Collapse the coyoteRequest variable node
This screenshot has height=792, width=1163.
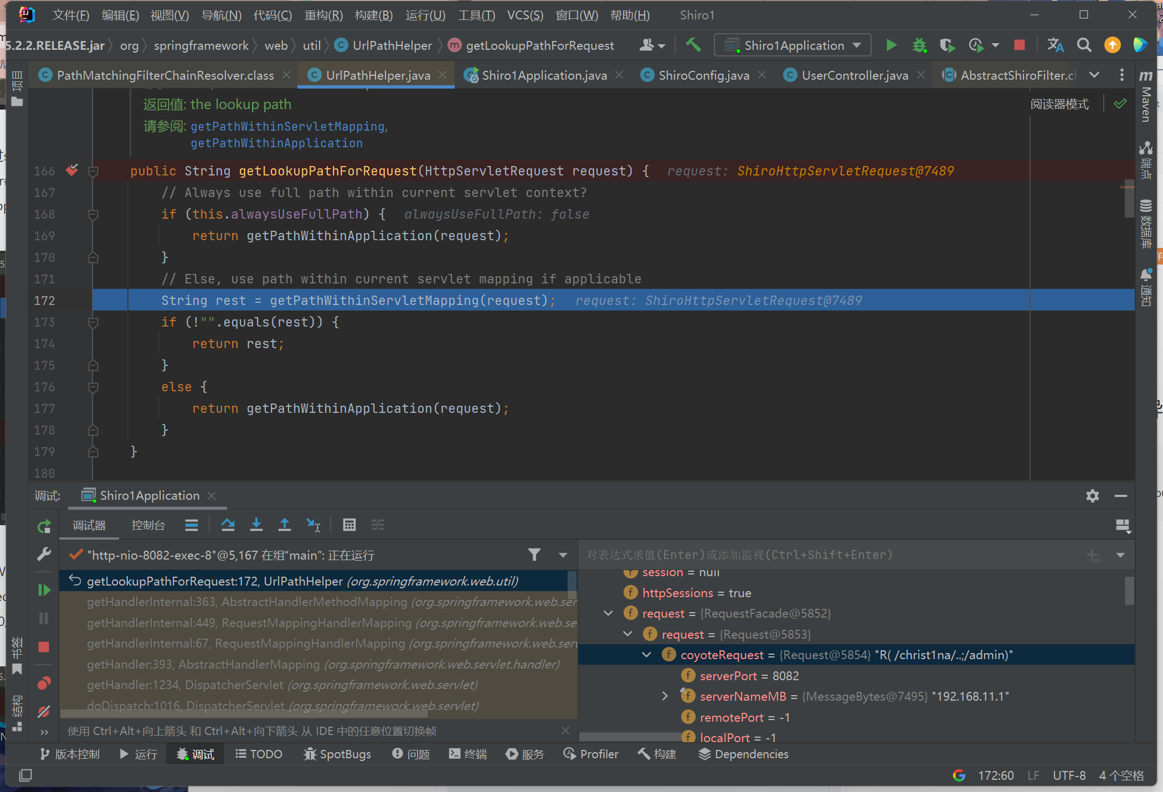coord(646,655)
